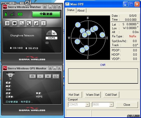Viewport: 141px width, 118px height.
Task: Click the signal strength bars icon
Action: (12, 14)
